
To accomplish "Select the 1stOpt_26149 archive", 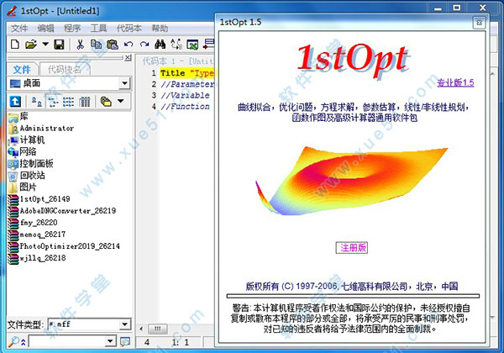I will tap(39, 199).
